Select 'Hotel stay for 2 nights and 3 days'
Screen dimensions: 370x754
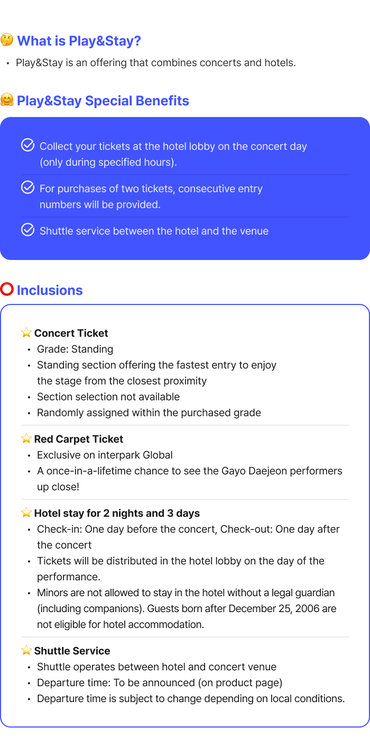117,513
